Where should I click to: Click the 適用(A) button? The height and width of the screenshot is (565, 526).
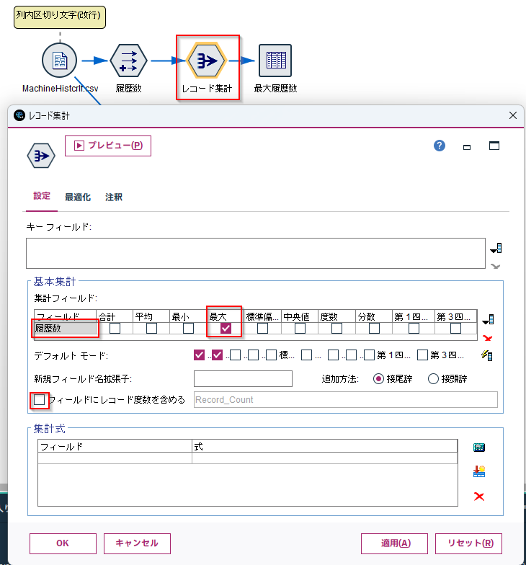[x=395, y=543]
